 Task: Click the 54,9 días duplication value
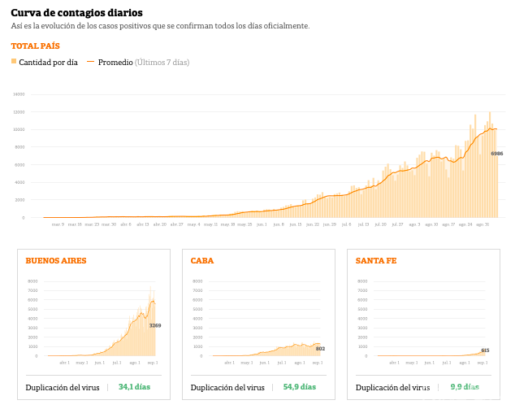pyautogui.click(x=299, y=387)
